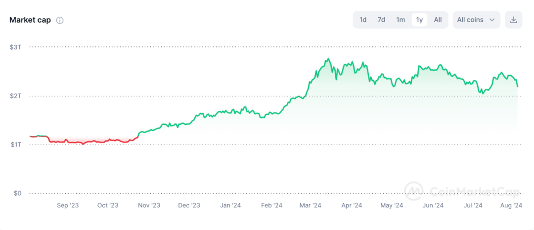Select the active 1y range

(x=419, y=20)
